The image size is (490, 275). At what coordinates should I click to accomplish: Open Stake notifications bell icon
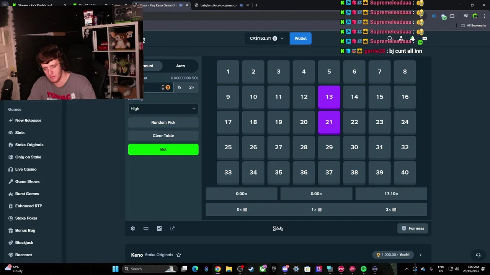pyautogui.click(x=412, y=39)
